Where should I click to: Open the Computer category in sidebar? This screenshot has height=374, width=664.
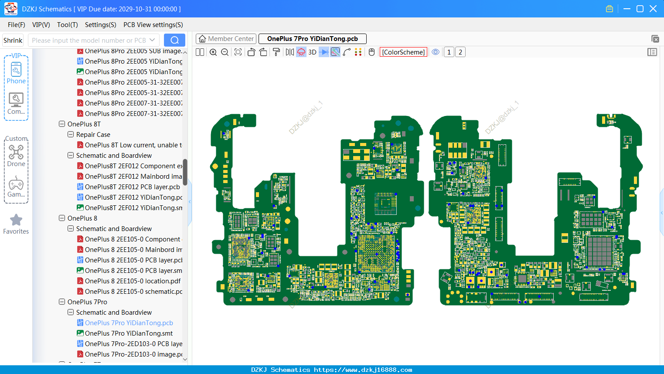[16, 104]
